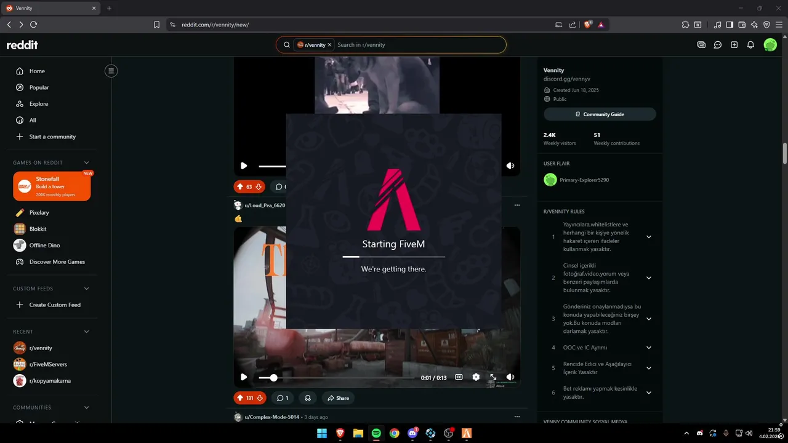Expand rule 6 Bet reklamı yasaktır
The width and height of the screenshot is (788, 443).
648,393
